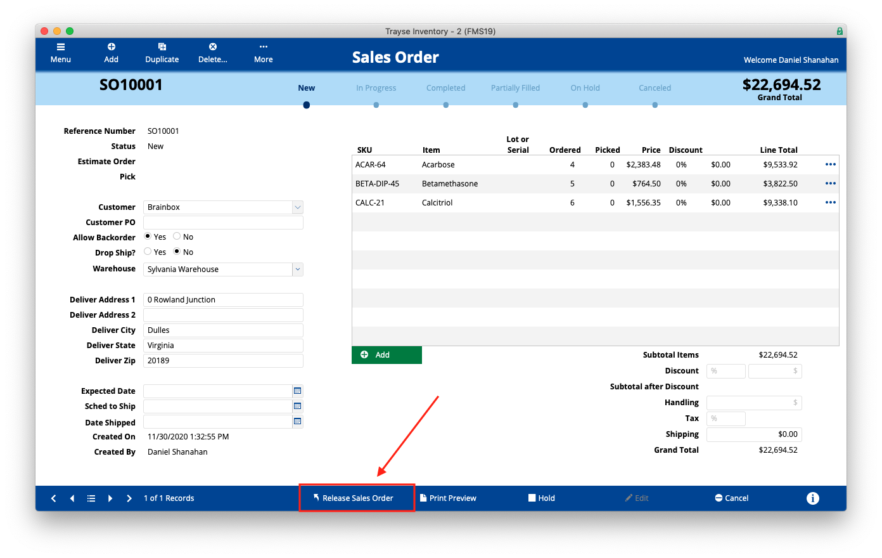Select Yes for Allow Backorder

pyautogui.click(x=148, y=237)
